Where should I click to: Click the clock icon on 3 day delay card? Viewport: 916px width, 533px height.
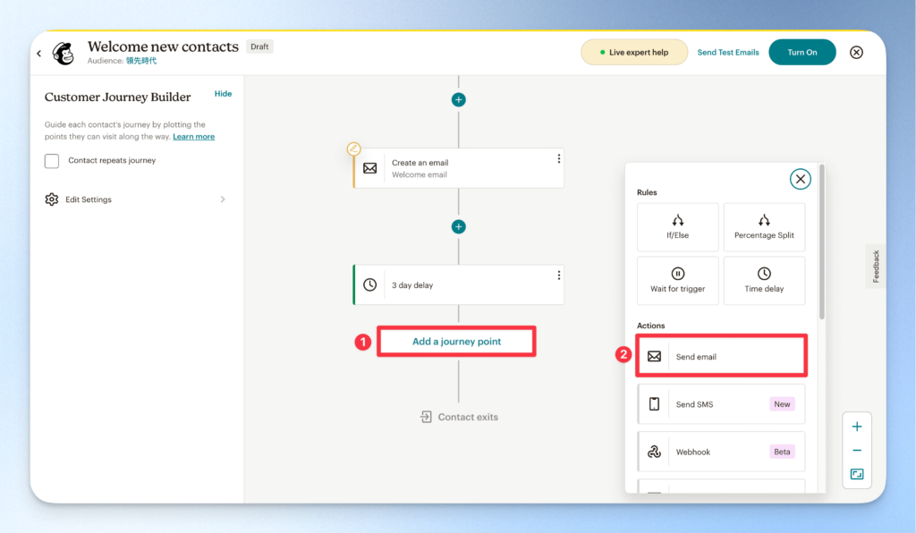[x=369, y=285]
